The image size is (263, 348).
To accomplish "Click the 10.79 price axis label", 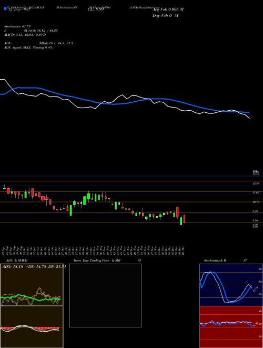I will click(256, 202).
